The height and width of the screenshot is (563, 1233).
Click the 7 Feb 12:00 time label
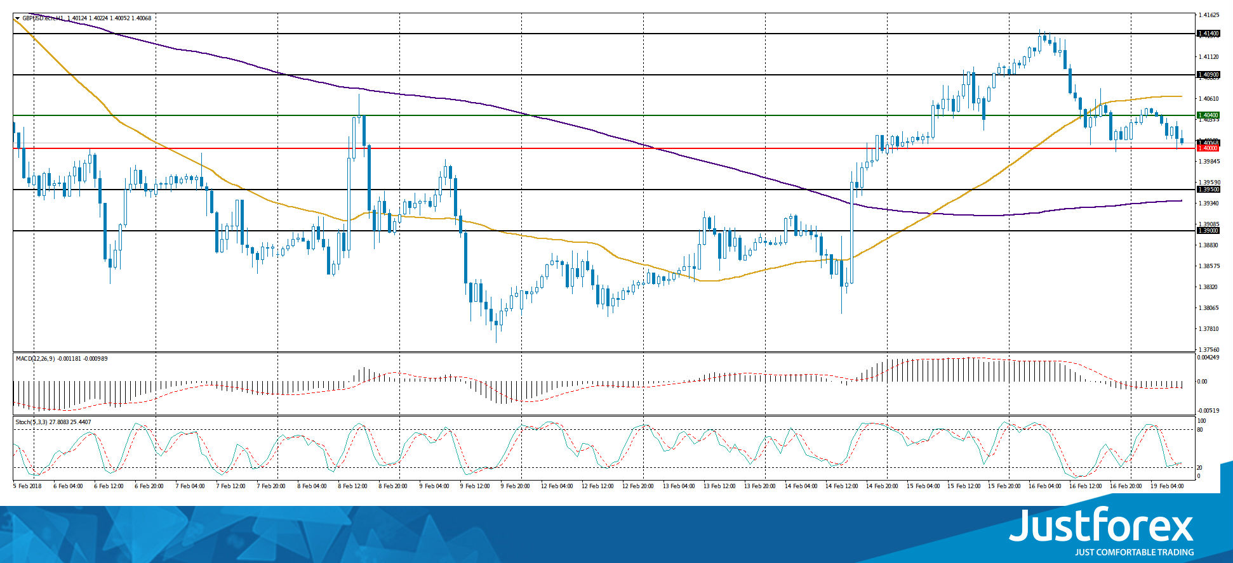(x=230, y=486)
